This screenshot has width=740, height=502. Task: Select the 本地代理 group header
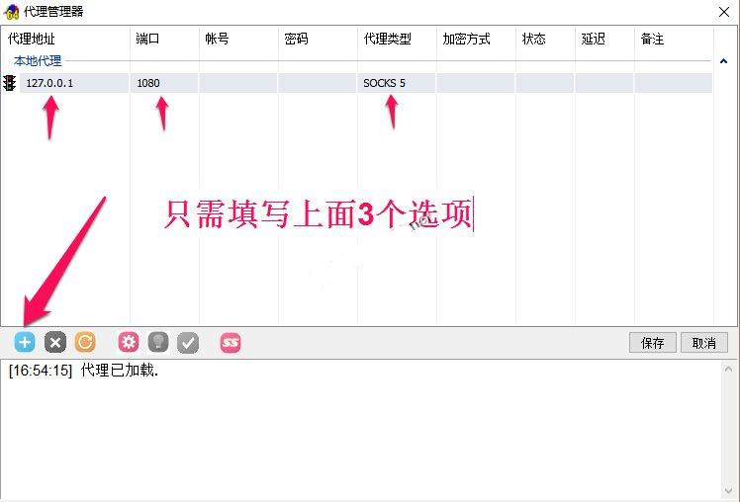coord(38,61)
